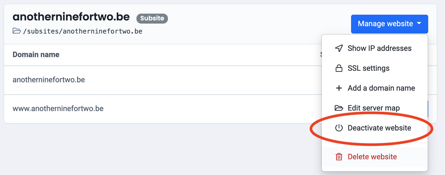Choose Delete website in red
The height and width of the screenshot is (175, 445).
pos(372,157)
